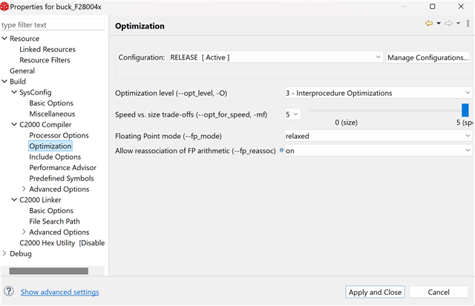
Task: Open the view menu three-dots icon
Action: (468, 25)
